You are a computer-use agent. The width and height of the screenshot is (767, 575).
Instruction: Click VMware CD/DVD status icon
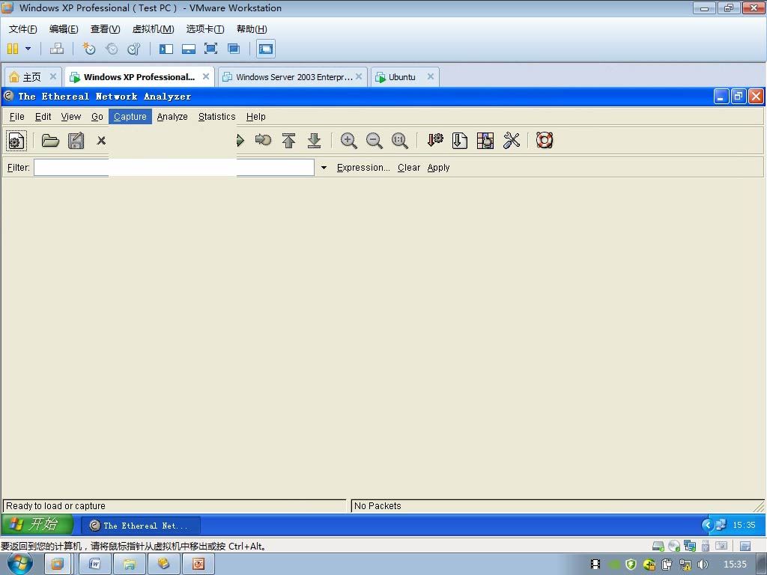click(x=674, y=546)
